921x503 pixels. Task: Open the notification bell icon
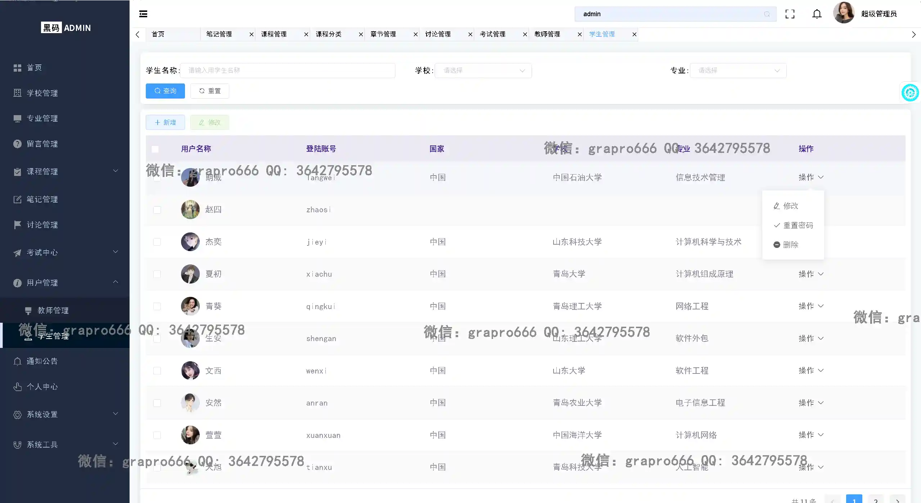pos(817,14)
